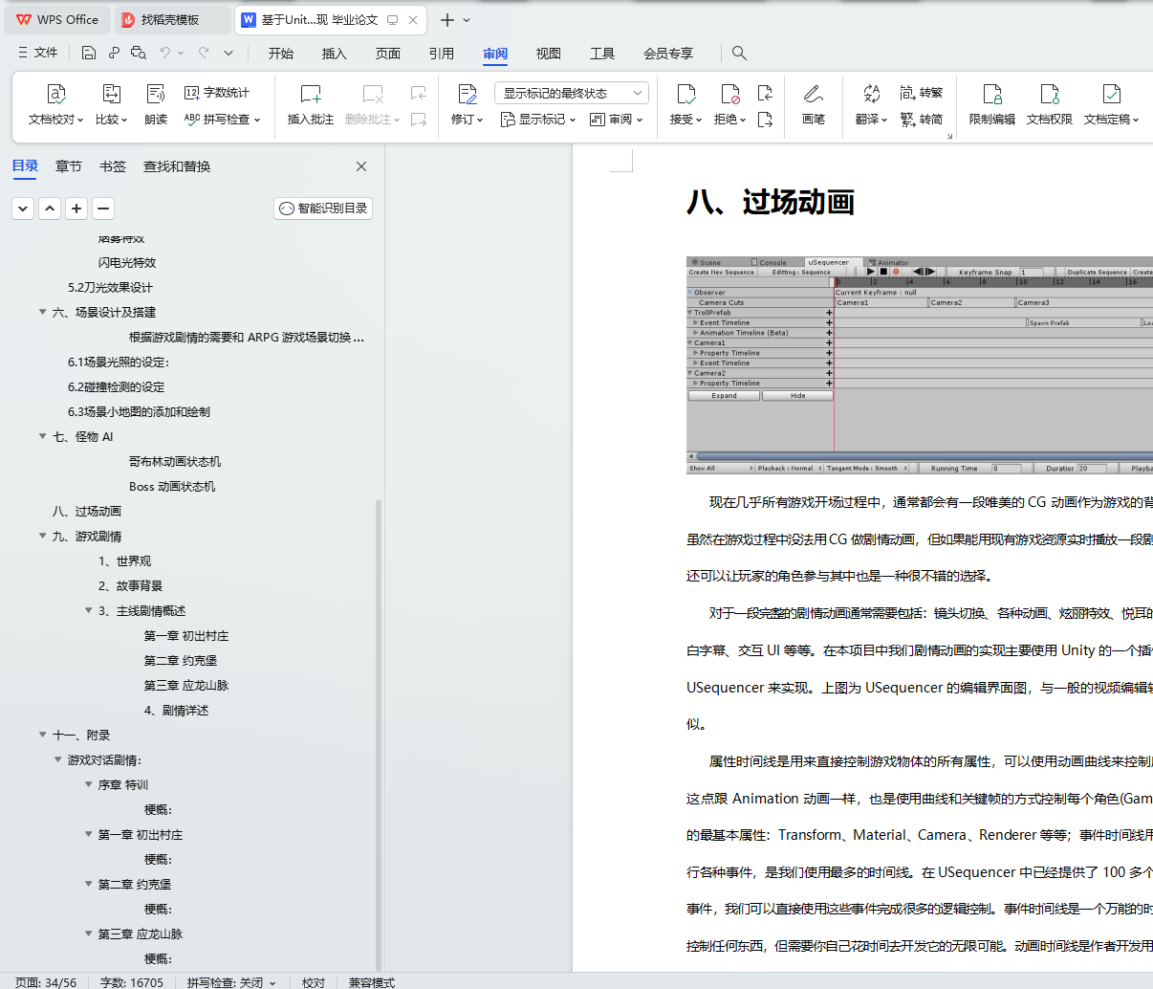Open the 查找和替换 navigation tab
The image size is (1153, 989).
[177, 166]
